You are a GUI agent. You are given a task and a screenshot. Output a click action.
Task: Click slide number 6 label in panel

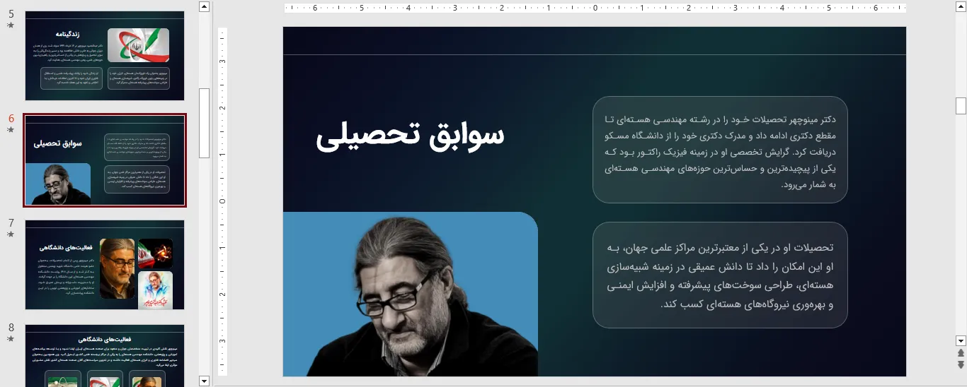(11, 119)
